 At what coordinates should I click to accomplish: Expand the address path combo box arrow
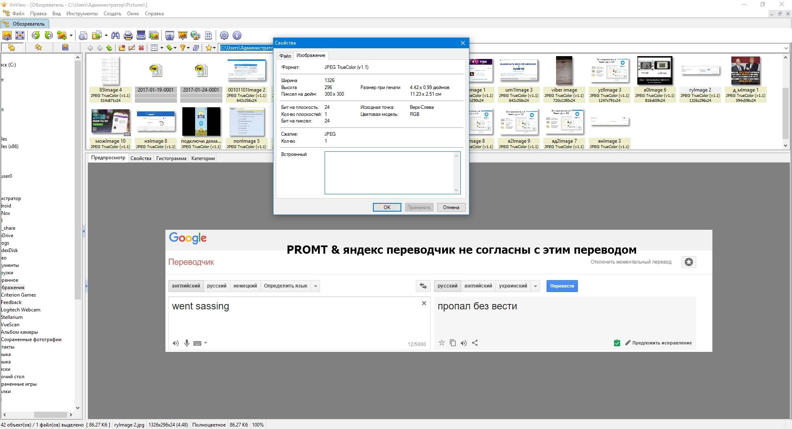tap(785, 48)
